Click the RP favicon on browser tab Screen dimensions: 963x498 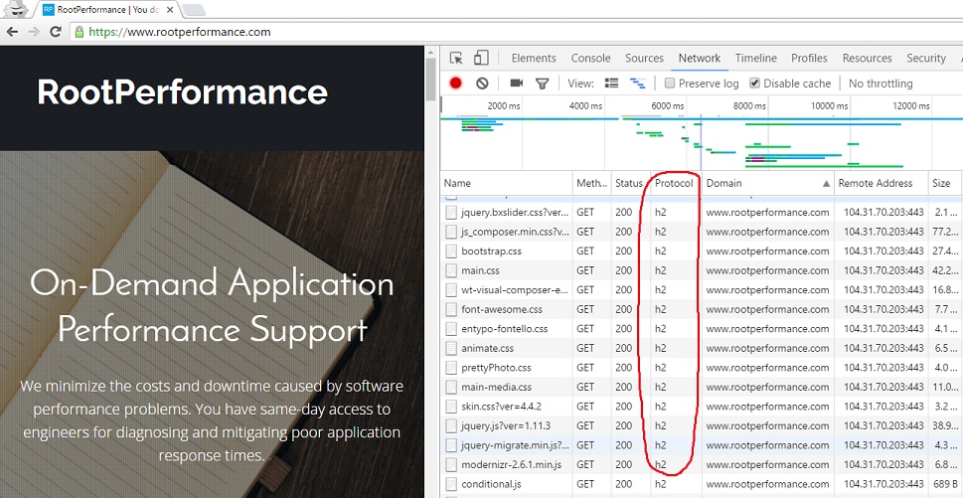click(49, 9)
